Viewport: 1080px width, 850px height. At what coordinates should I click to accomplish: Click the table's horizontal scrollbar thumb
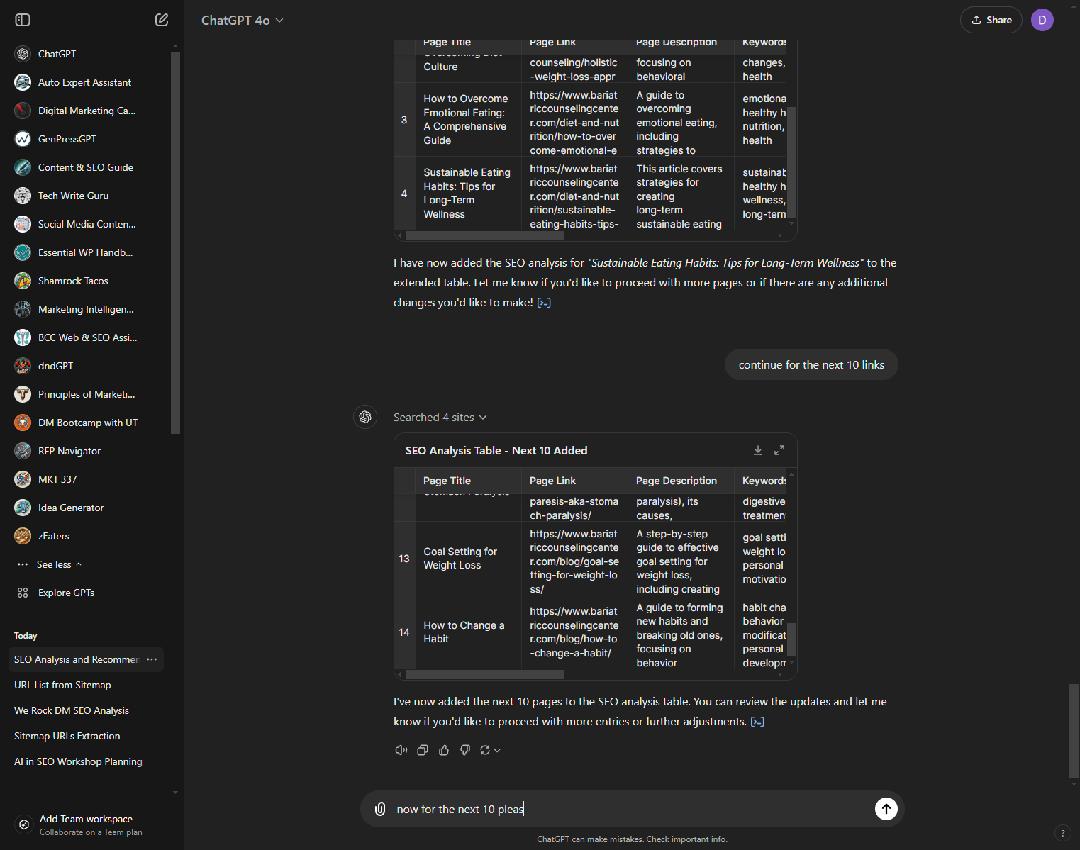coord(485,674)
